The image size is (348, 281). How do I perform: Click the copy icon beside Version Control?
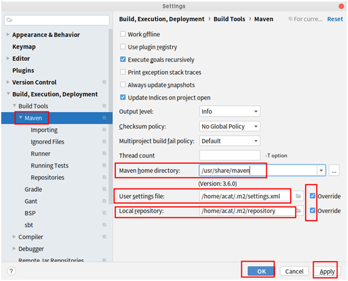pyautogui.click(x=104, y=82)
